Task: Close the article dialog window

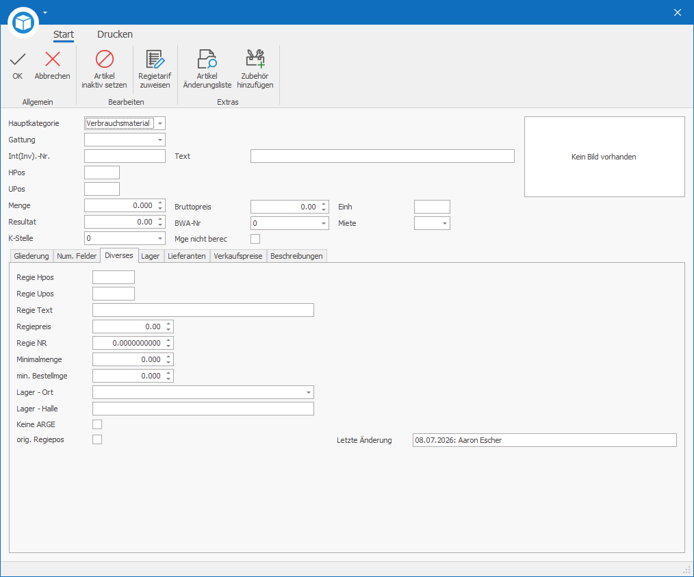Action: coord(678,12)
